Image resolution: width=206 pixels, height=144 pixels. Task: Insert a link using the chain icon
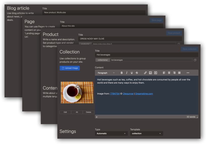tap(145, 73)
